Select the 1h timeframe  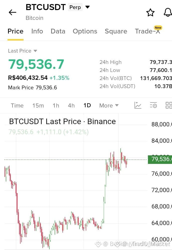coord(56,105)
